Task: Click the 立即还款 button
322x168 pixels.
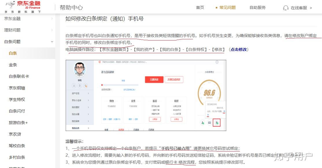Action: pos(154,80)
